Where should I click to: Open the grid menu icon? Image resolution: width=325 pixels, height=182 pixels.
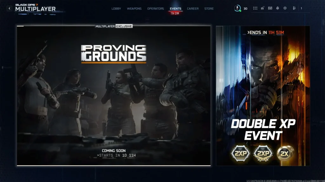click(255, 9)
